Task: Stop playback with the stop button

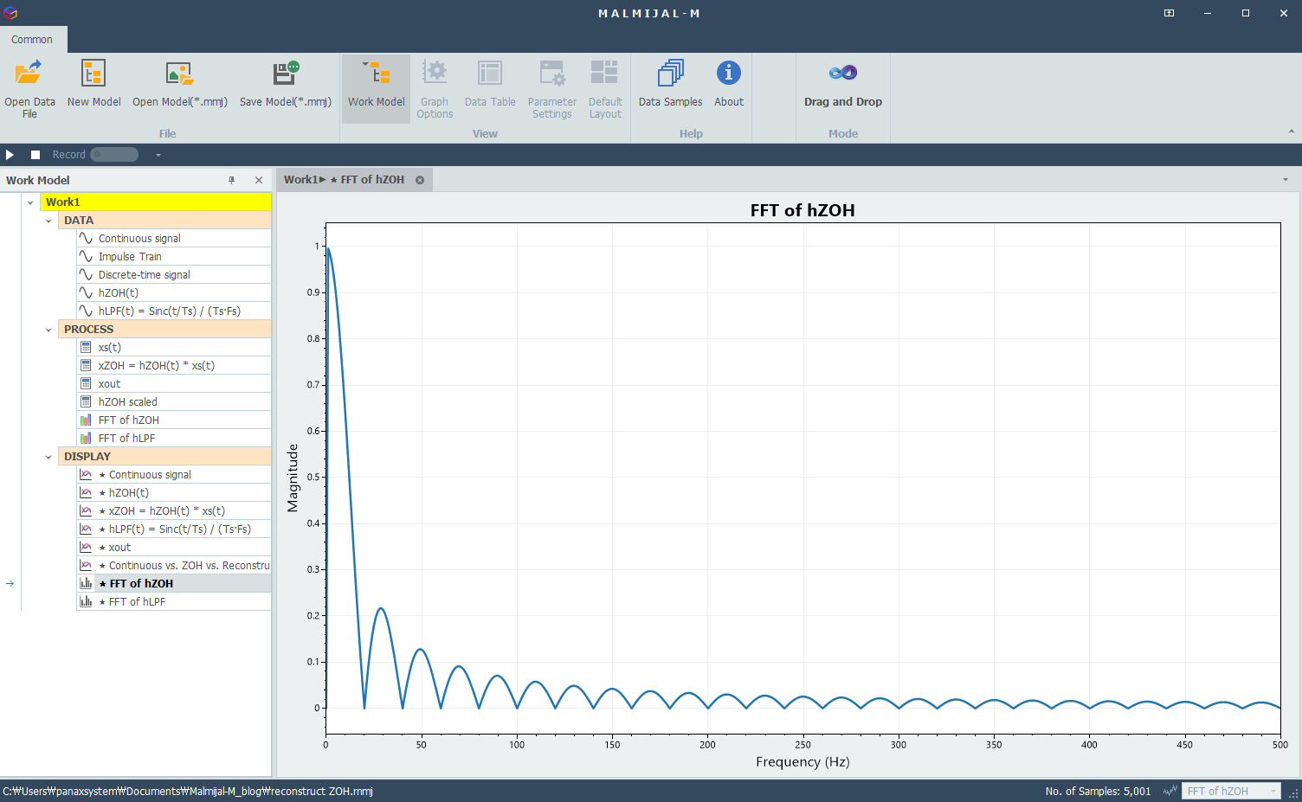Action: [35, 155]
